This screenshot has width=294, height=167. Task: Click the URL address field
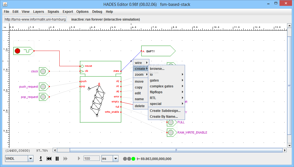pos(35,19)
